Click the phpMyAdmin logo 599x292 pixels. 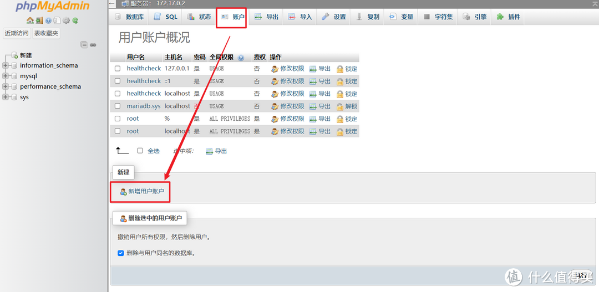(53, 7)
